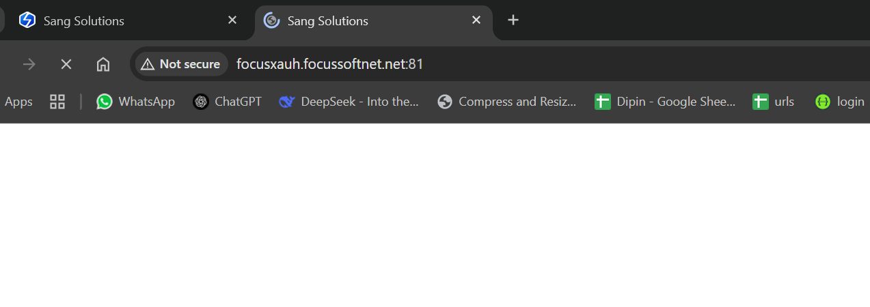The height and width of the screenshot is (307, 870).
Task: Open the urls spreadsheet bookmark
Action: coord(774,102)
